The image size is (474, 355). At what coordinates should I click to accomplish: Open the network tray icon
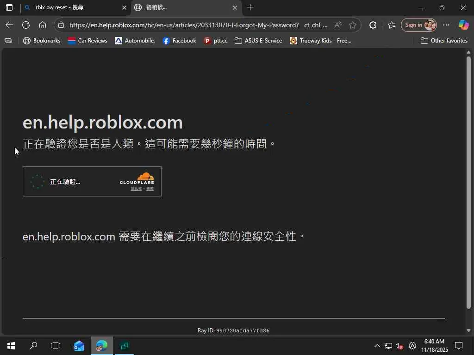pos(388,346)
